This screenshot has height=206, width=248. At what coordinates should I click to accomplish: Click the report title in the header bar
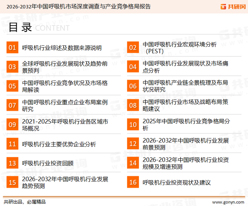(79, 7)
